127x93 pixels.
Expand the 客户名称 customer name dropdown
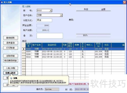click(x=61, y=15)
